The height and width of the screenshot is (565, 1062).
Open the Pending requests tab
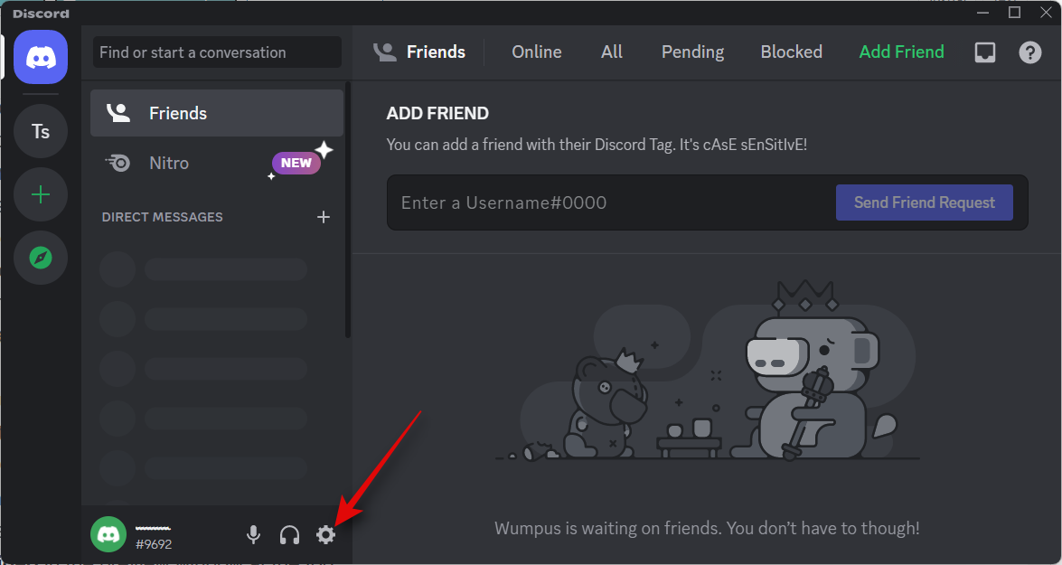tap(692, 52)
